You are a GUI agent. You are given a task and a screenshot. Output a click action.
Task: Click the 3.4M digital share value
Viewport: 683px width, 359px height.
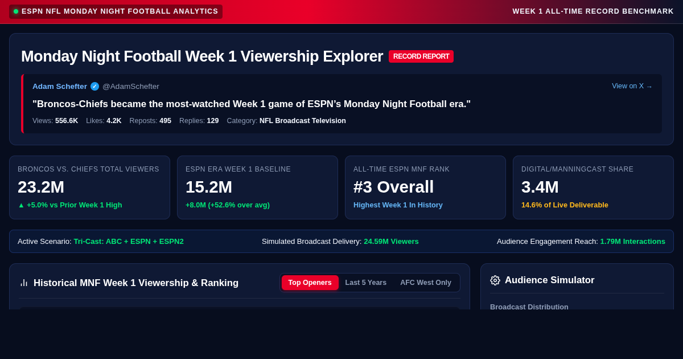540,187
